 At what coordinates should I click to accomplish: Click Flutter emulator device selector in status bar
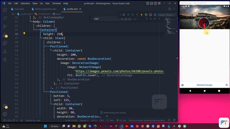pyautogui.click(x=147, y=120)
